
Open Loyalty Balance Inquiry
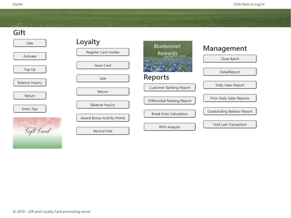coord(103,105)
